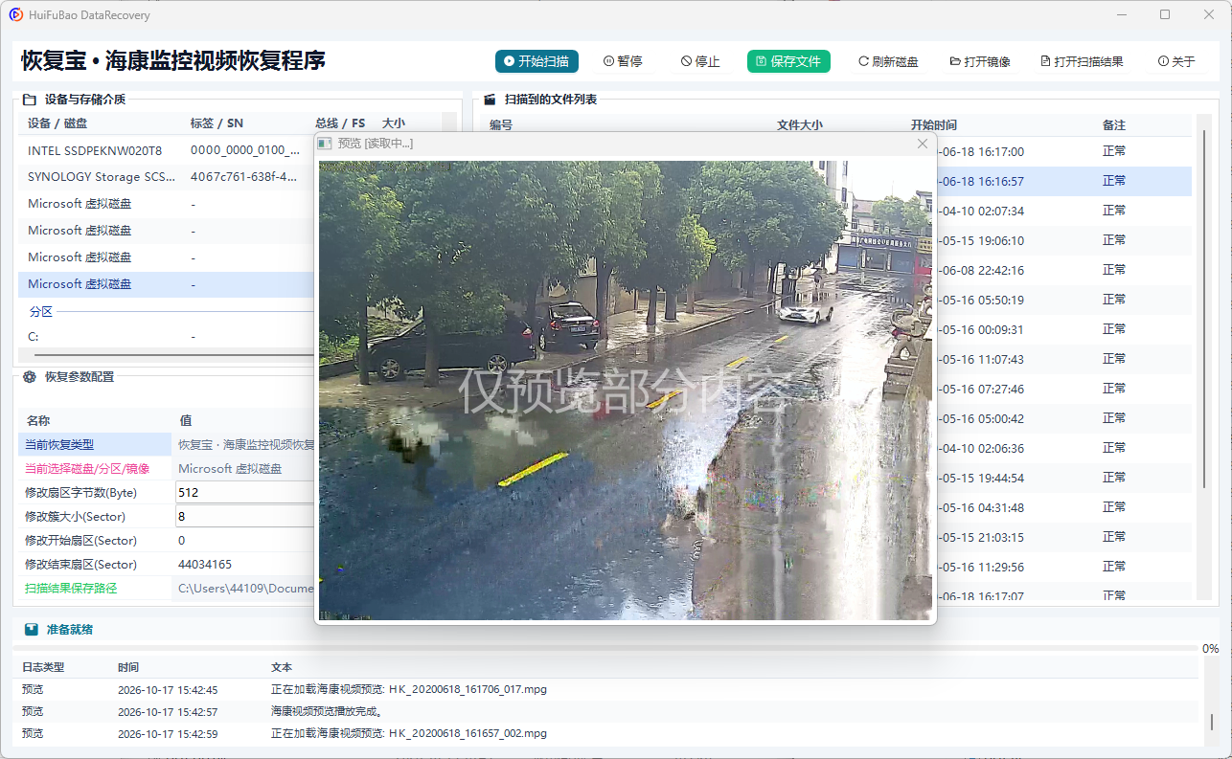
Task: Click the 修改扇区字节数 input showing 512
Action: 245,493
